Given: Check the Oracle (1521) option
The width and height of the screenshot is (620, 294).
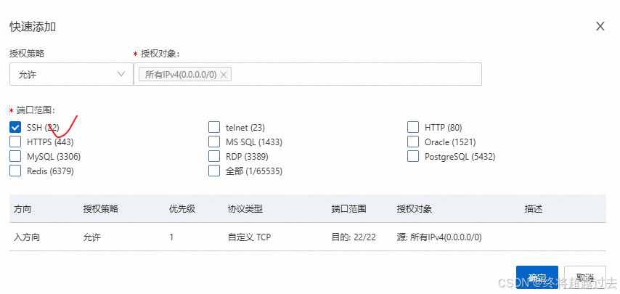Looking at the screenshot, I should pos(413,142).
